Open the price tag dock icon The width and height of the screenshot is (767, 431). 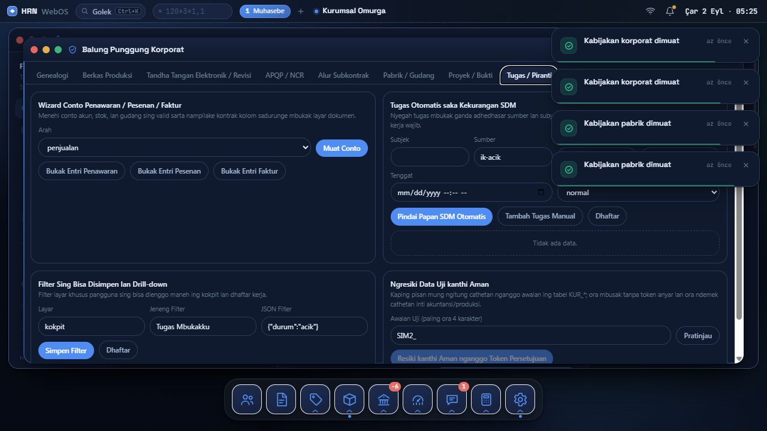click(315, 399)
